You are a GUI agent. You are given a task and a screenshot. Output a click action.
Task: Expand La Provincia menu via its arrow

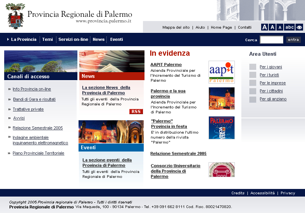coord(8,39)
